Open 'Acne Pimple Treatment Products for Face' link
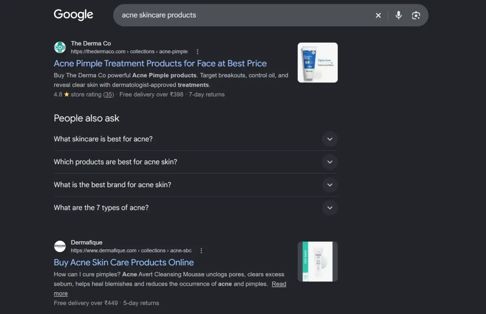 [160, 64]
